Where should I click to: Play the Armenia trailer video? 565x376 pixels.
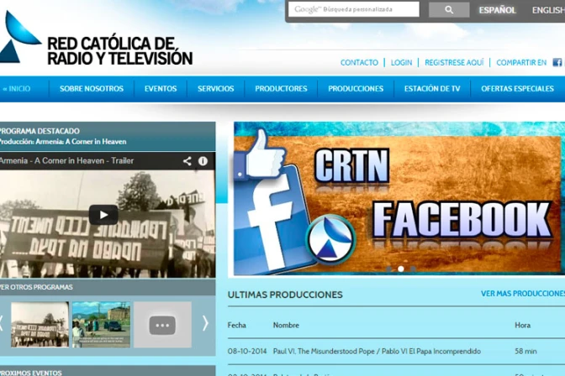(103, 215)
